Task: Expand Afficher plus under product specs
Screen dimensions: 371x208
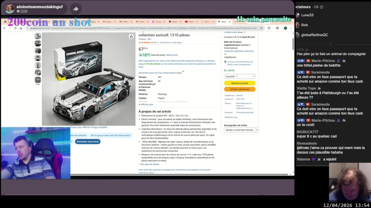Action: 146,104
